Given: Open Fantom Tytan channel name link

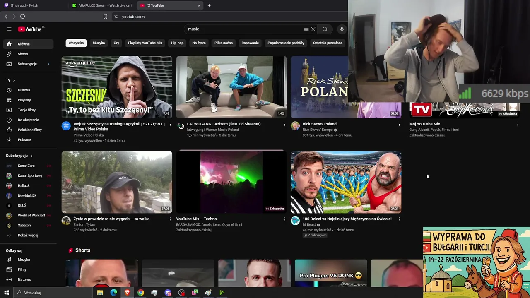Looking at the screenshot, I should (x=84, y=224).
